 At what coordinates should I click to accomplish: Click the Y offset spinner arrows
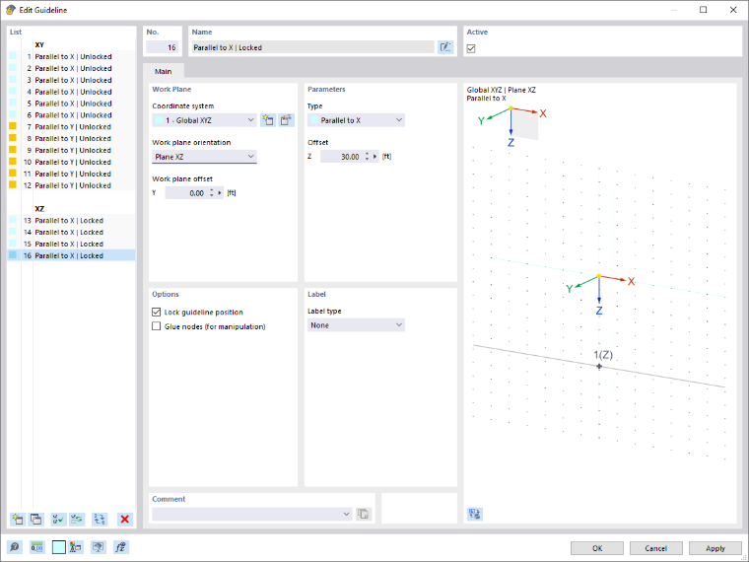coord(212,193)
